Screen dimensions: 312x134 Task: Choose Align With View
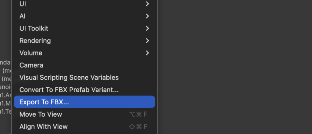[x=44, y=126]
